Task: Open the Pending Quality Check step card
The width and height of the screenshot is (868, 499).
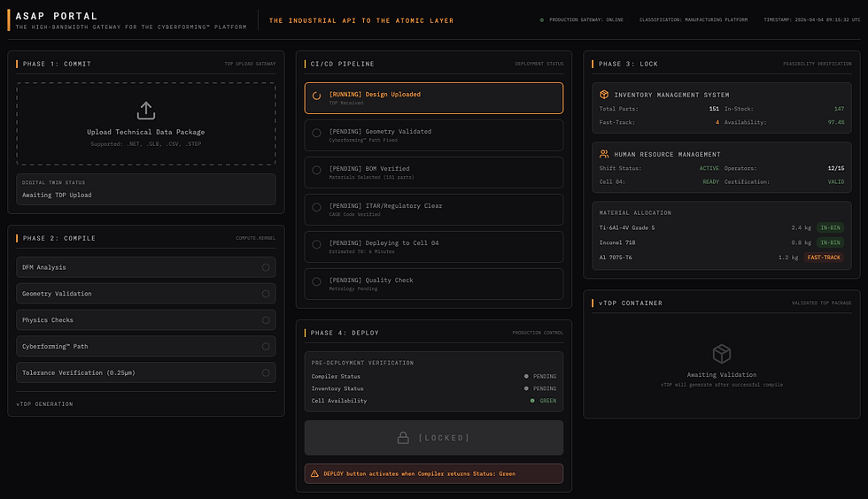Action: pyautogui.click(x=433, y=283)
